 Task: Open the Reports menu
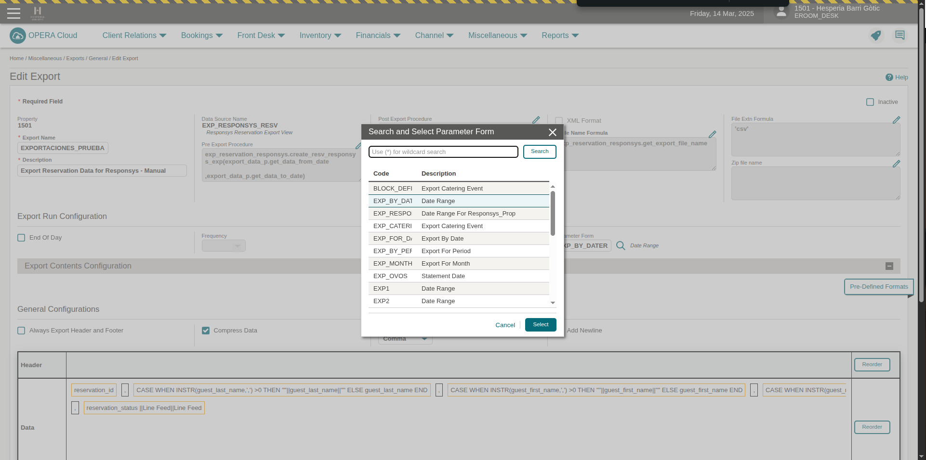click(x=560, y=36)
